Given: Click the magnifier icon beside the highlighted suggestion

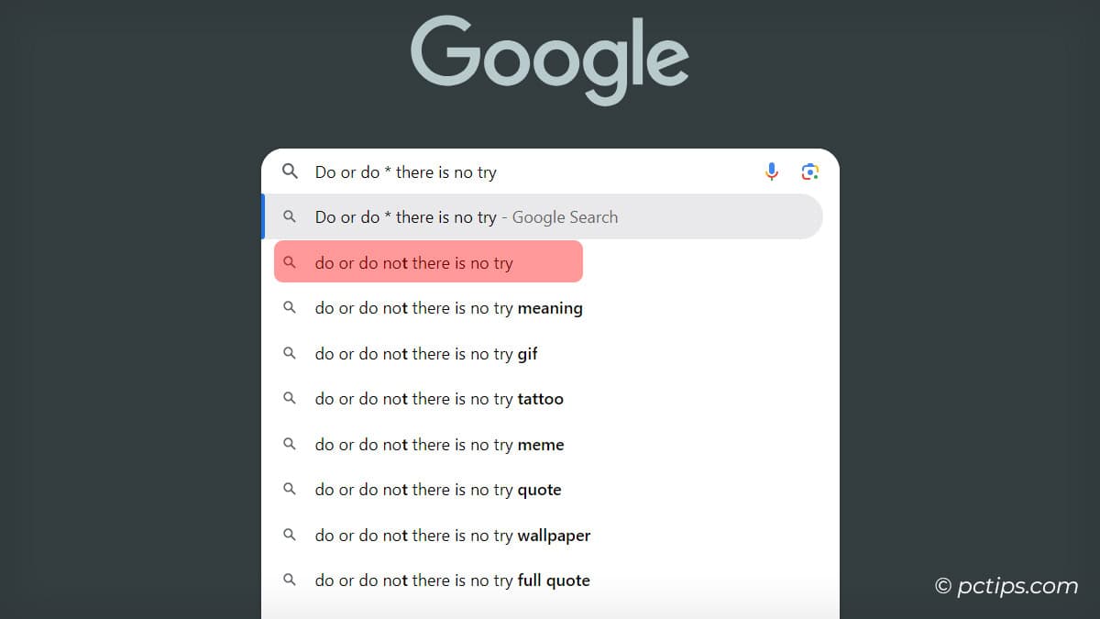Looking at the screenshot, I should (x=291, y=261).
